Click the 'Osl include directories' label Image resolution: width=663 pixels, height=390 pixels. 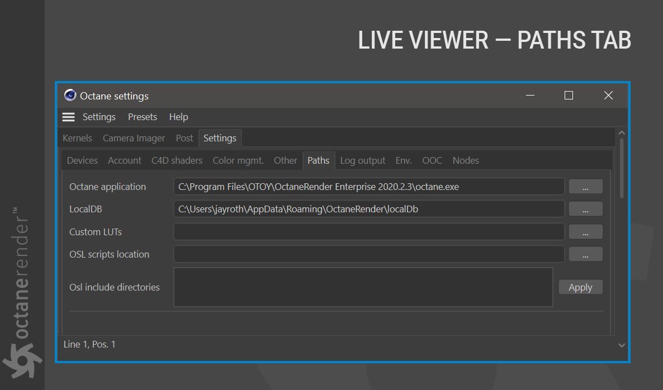pyautogui.click(x=114, y=287)
